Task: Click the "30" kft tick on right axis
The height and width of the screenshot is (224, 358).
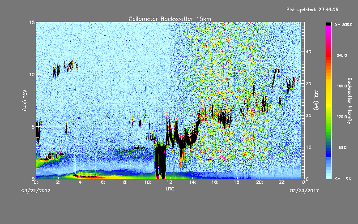Action: [308, 84]
